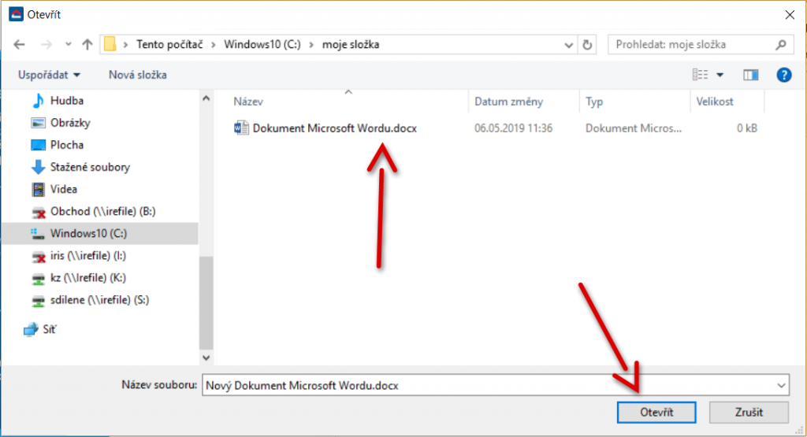Select 'Tento počítač' in the address path
Screen dimensions: 807x437
pos(169,45)
